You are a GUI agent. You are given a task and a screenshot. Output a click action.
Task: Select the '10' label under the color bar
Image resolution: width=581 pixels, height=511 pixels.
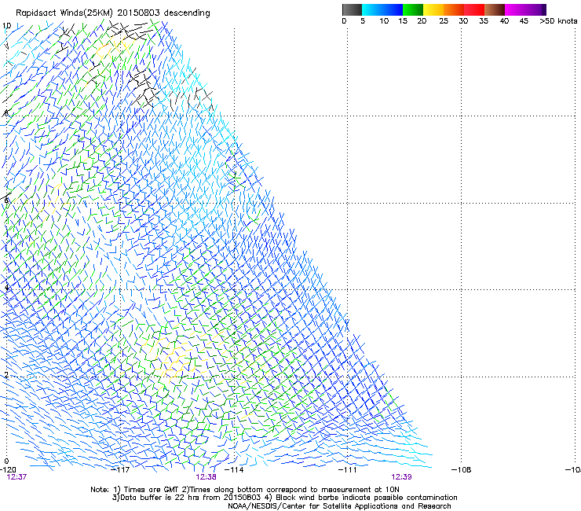click(384, 21)
